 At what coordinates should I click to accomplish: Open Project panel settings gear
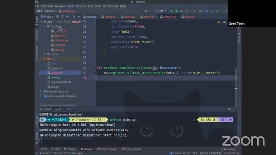(74, 16)
